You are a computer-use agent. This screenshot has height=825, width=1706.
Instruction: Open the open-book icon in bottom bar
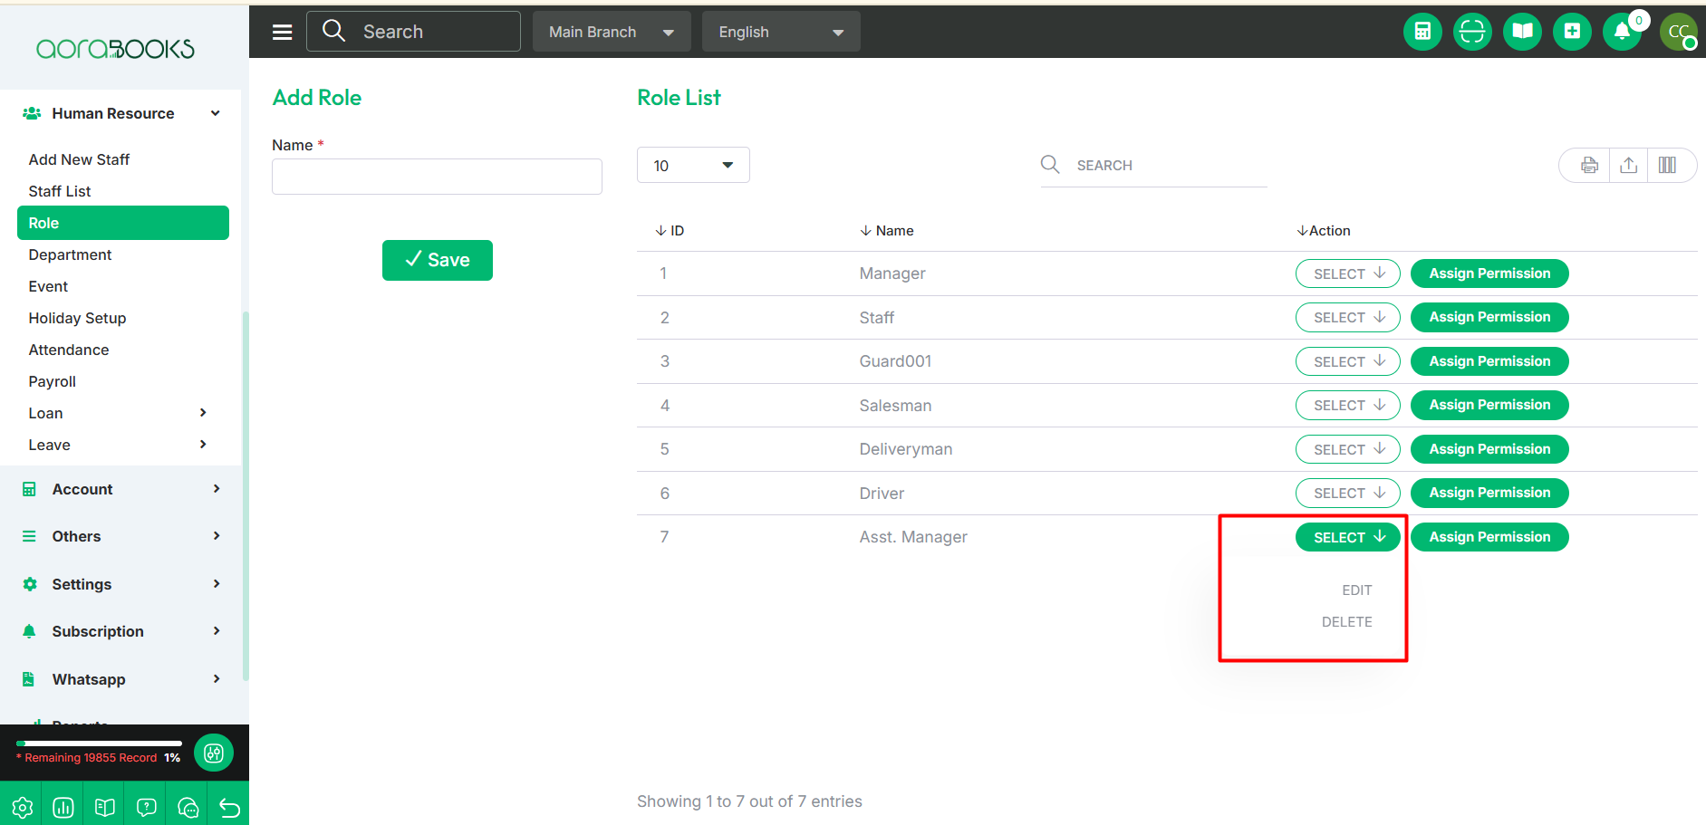tap(105, 807)
